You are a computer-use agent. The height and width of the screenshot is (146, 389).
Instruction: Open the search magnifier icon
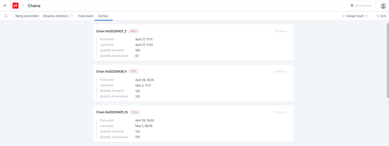(x=6, y=16)
